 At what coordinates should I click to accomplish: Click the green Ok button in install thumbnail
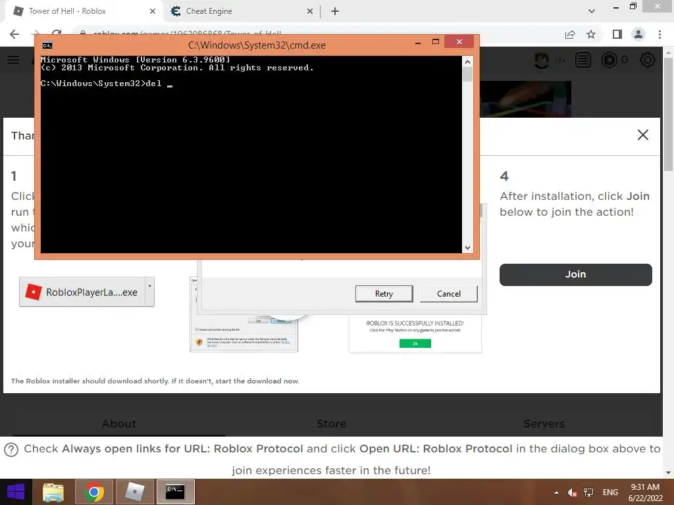tap(415, 343)
